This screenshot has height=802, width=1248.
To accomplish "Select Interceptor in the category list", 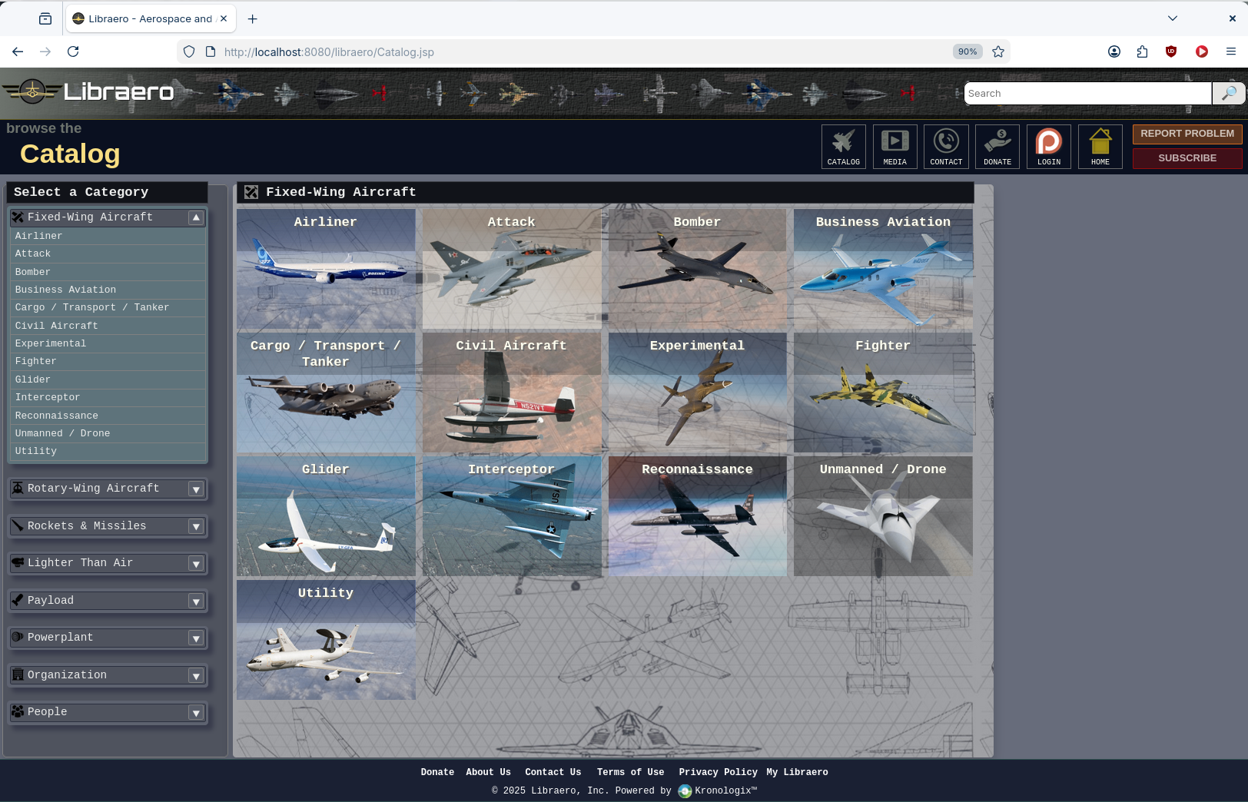I will (x=48, y=397).
